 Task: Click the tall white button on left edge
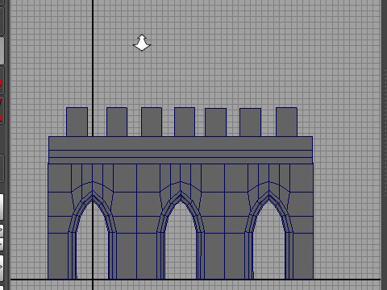(x=1, y=207)
